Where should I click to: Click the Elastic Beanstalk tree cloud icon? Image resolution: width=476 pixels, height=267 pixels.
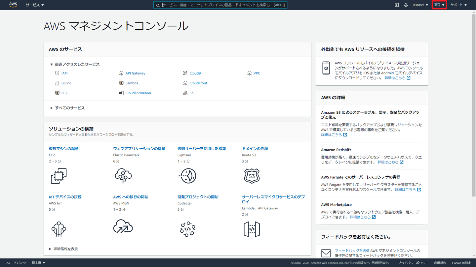123,176
